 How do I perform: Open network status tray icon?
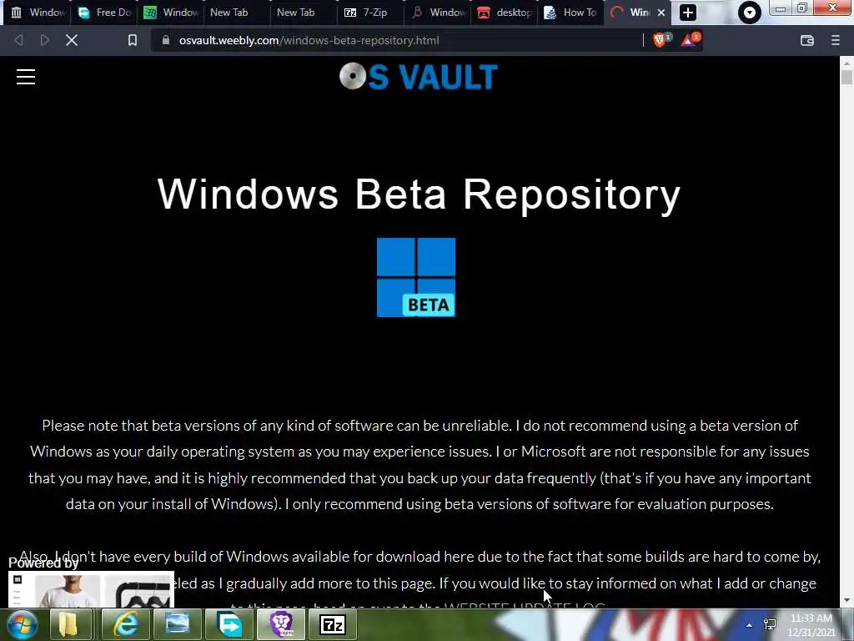[x=770, y=624]
